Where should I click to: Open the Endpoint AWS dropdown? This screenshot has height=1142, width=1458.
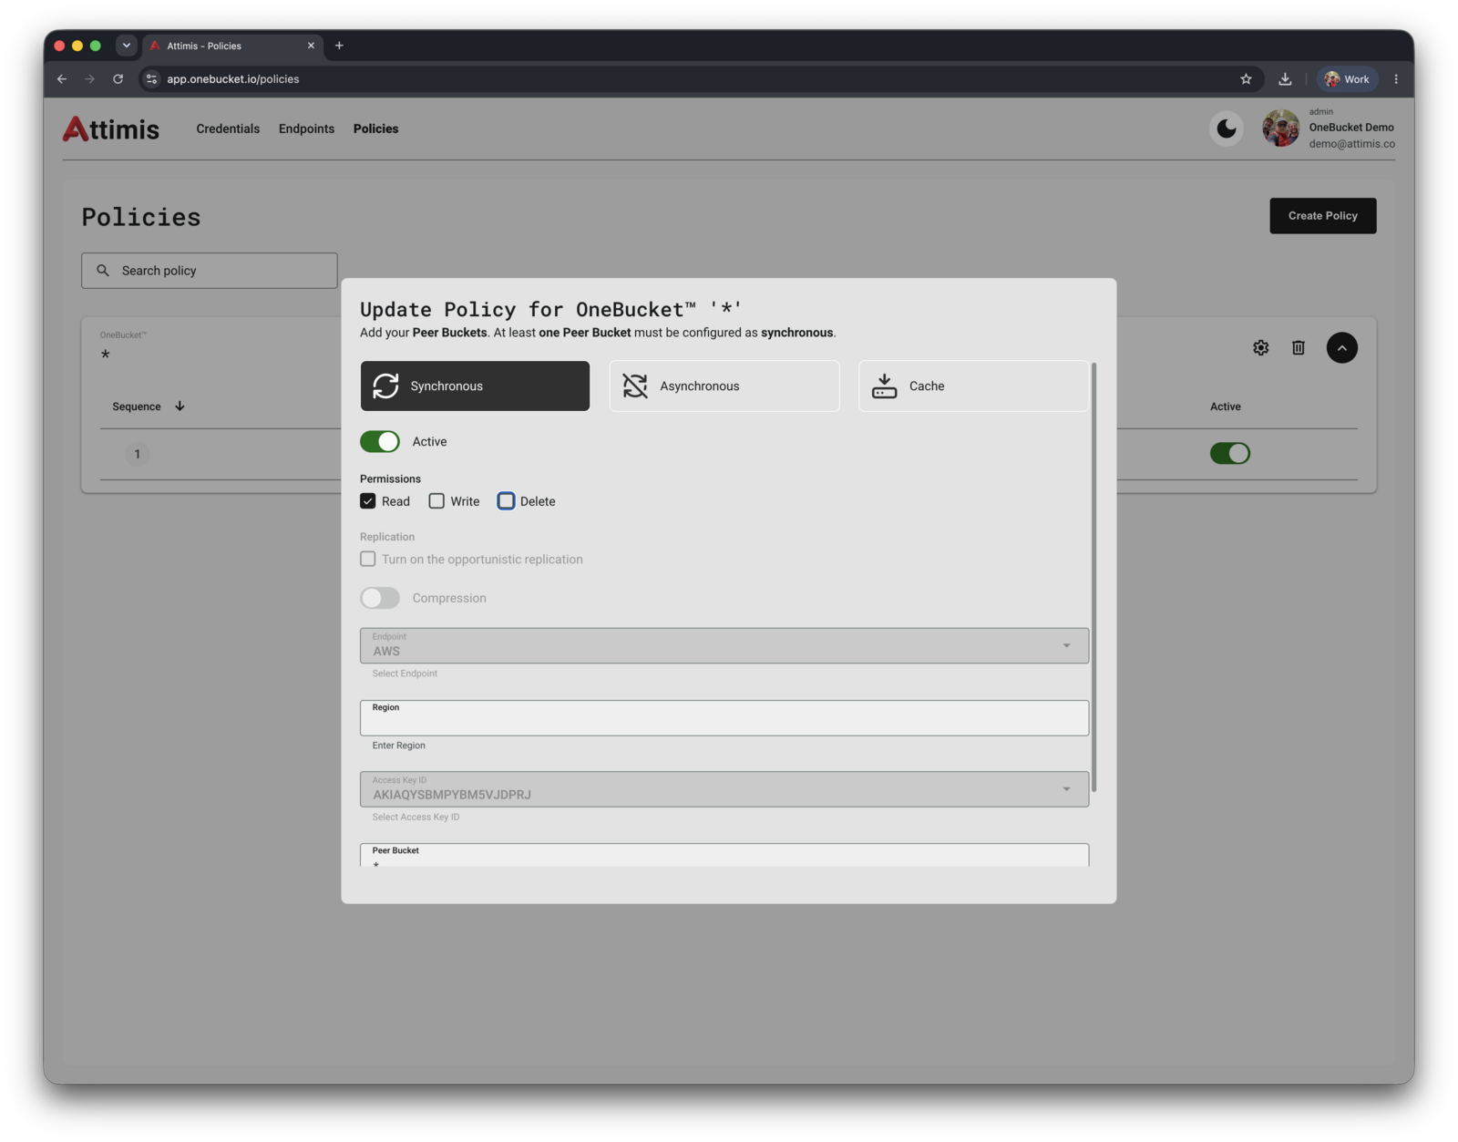coord(724,645)
